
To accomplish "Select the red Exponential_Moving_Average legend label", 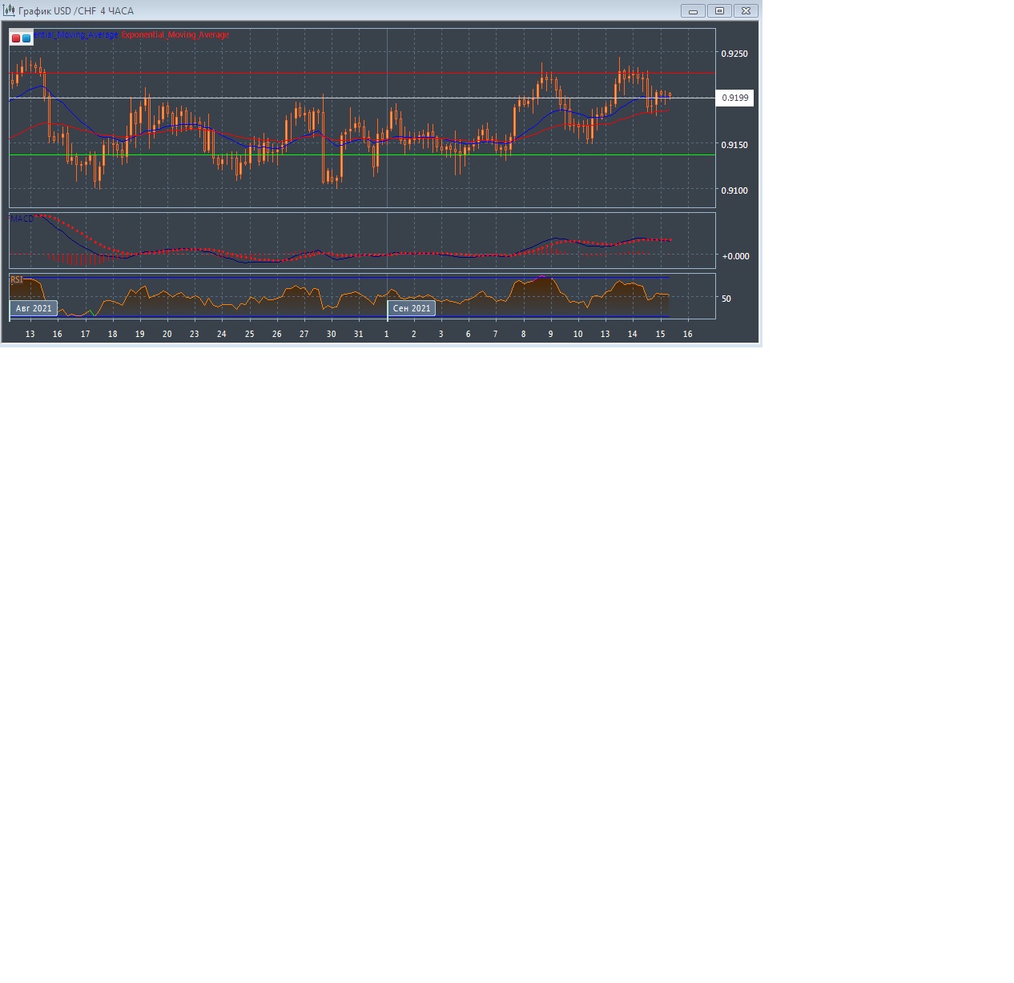I will click(175, 35).
